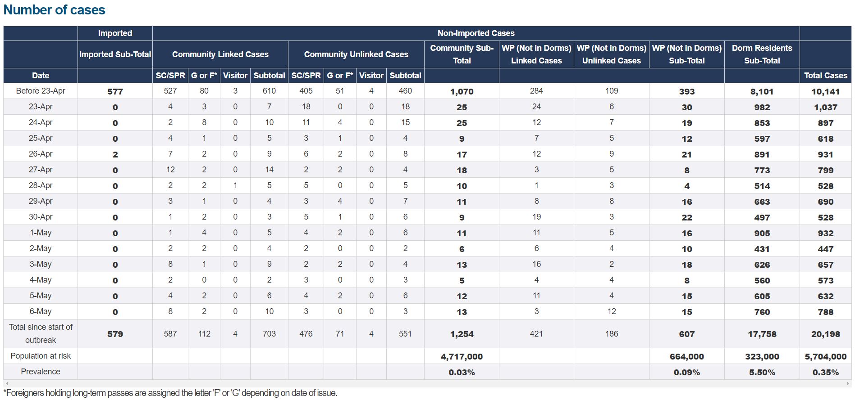Click the 'Non-Imported Cases' header
The height and width of the screenshot is (400, 855).
(476, 33)
